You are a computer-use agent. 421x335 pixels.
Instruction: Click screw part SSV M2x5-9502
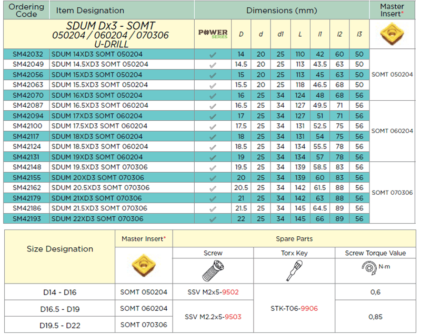click(213, 292)
